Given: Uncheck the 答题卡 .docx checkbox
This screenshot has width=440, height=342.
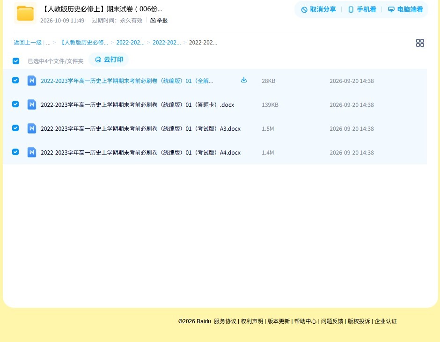Looking at the screenshot, I should pos(15,104).
